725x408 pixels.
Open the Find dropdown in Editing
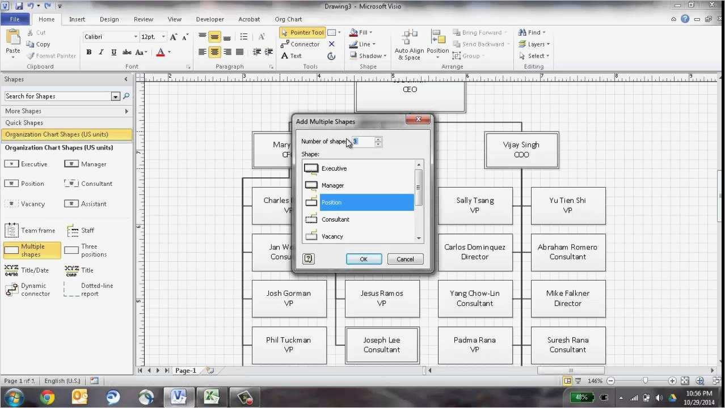[532, 33]
